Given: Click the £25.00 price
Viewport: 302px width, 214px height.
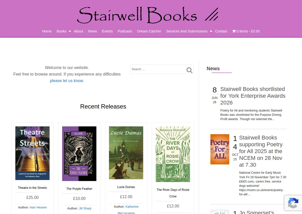Looking at the screenshot, I should coord(32,198).
